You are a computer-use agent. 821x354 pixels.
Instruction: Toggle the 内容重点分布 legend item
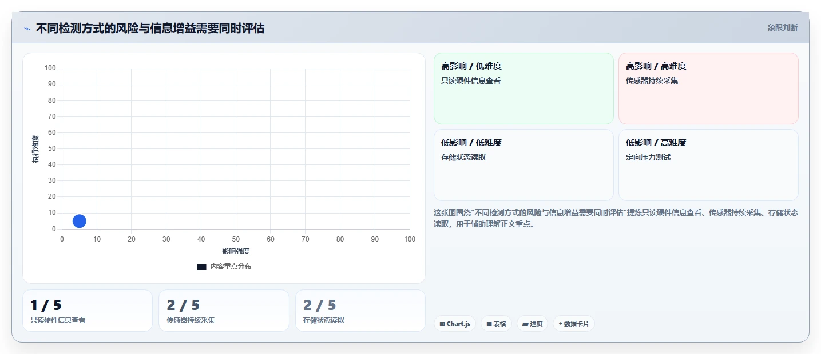click(x=224, y=267)
